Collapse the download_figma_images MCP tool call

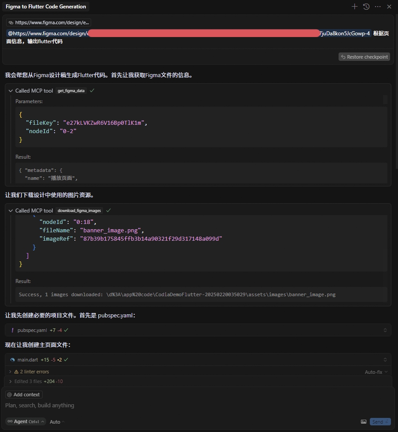coord(11,211)
